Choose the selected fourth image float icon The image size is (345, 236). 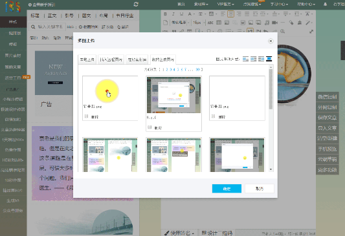(x=269, y=59)
